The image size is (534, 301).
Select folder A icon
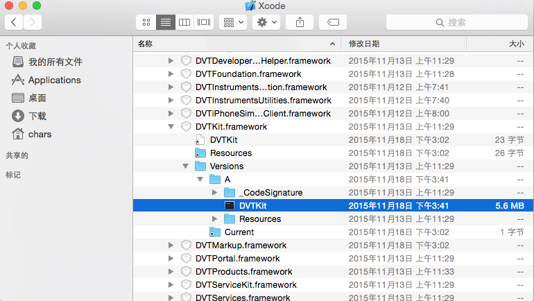(215, 179)
